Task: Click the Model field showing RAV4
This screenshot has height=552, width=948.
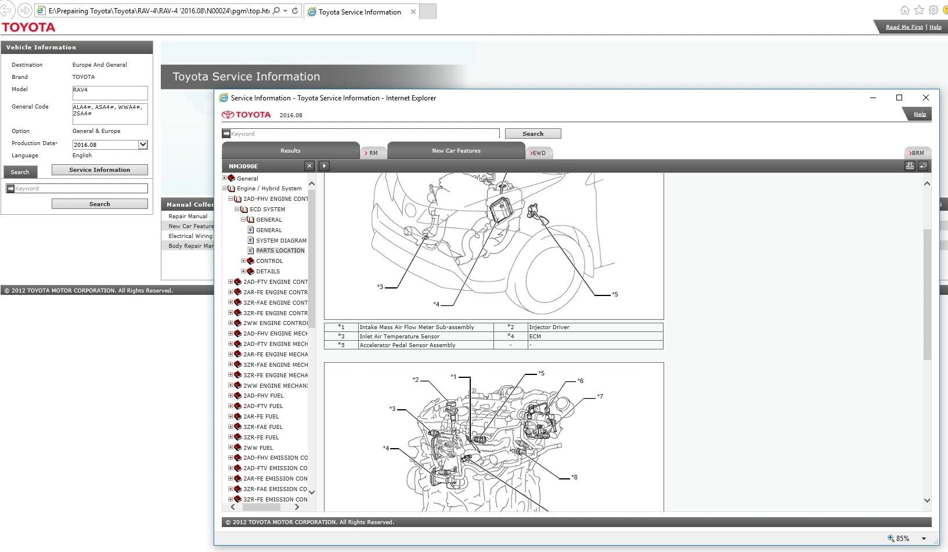Action: (x=110, y=93)
